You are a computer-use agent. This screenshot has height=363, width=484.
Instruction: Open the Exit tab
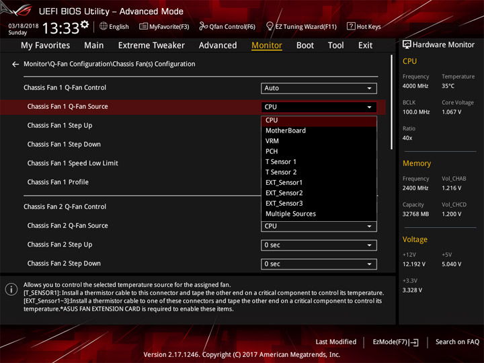365,46
